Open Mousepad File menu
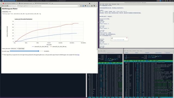174x98 pixels. tap(101, 4)
